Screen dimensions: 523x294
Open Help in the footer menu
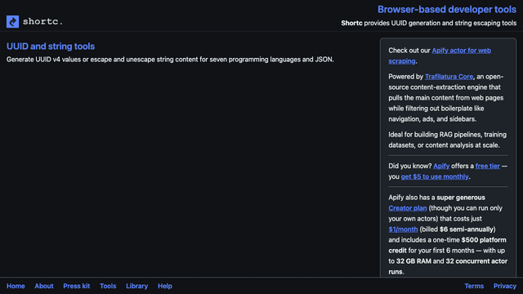pyautogui.click(x=165, y=286)
